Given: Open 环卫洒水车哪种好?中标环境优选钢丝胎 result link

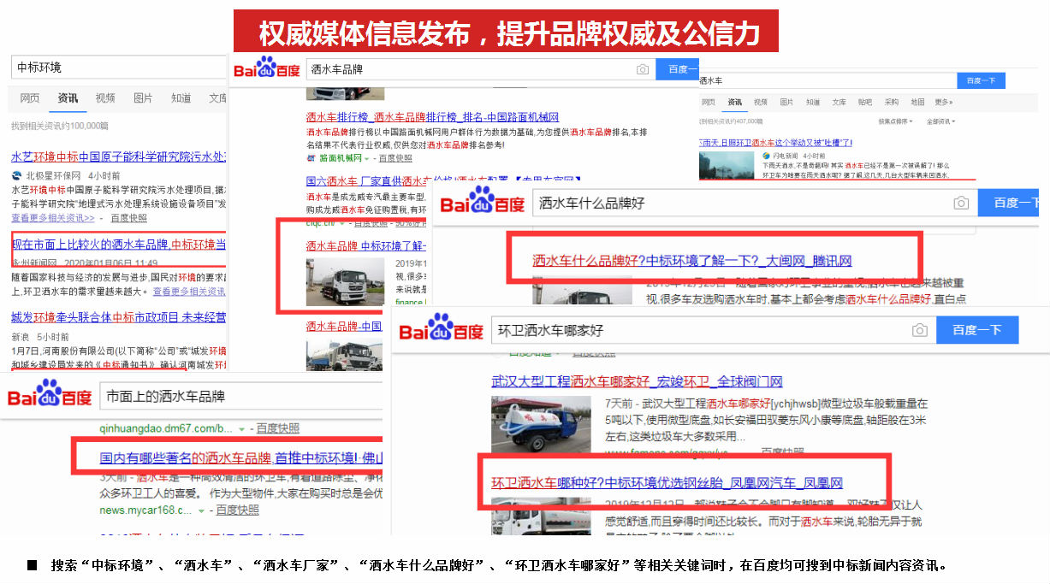Looking at the screenshot, I should 667,483.
